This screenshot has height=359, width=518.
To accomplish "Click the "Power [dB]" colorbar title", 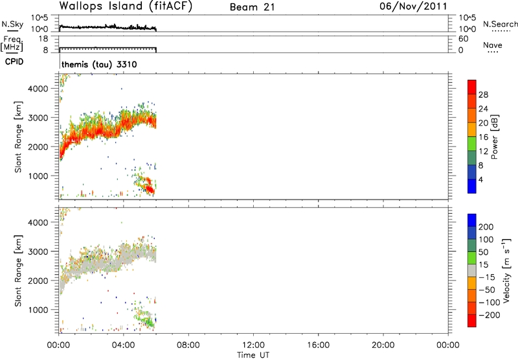I will [494, 137].
